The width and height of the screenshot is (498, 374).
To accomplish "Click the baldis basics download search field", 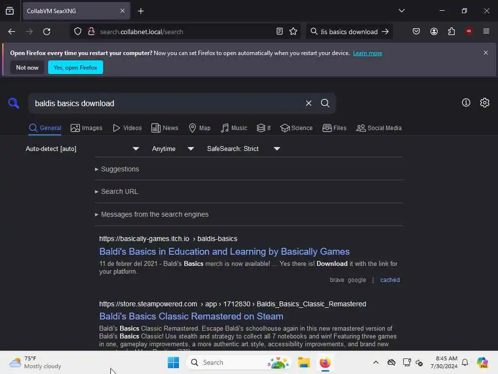I will [x=167, y=103].
